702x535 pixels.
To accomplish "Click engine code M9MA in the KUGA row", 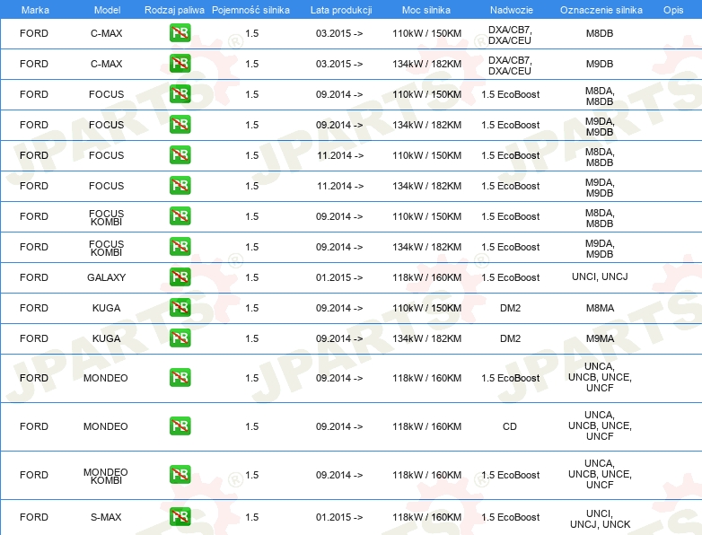I will [600, 338].
